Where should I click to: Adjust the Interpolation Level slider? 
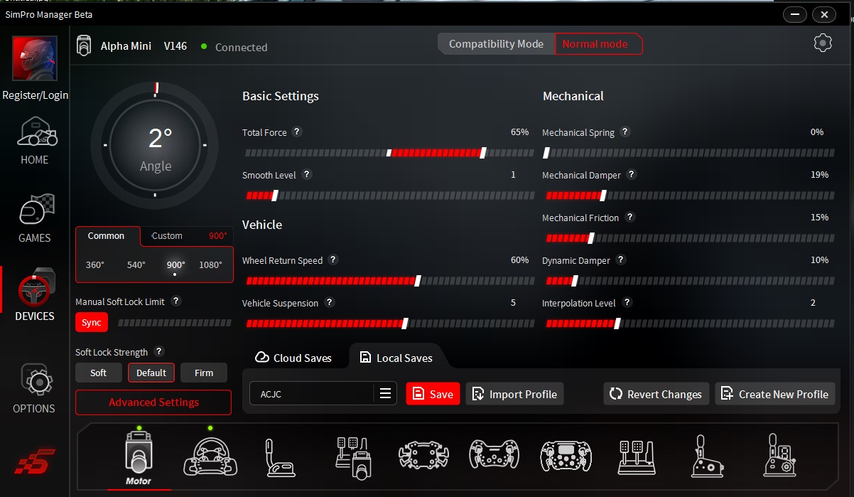click(x=688, y=324)
